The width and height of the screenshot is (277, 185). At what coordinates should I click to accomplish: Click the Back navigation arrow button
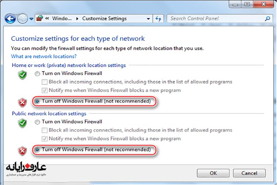coord(10,18)
